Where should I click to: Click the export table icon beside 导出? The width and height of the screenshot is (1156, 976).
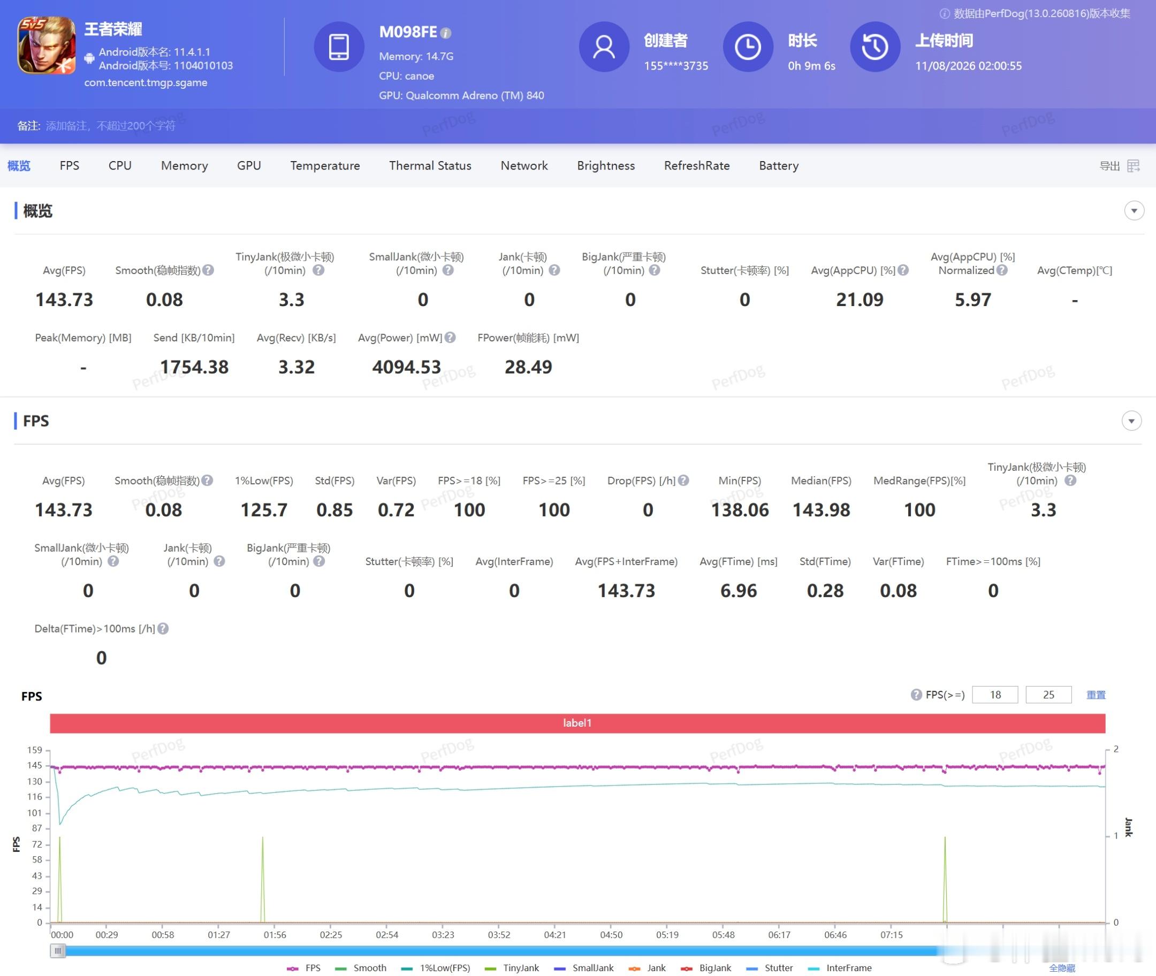pos(1134,166)
